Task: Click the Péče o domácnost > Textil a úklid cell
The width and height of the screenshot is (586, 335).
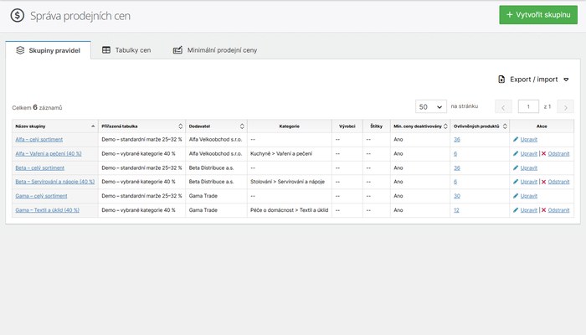Action: tap(290, 210)
